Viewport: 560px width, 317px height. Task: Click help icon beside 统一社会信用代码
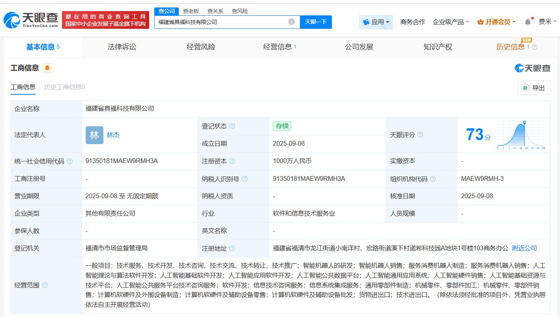70,161
